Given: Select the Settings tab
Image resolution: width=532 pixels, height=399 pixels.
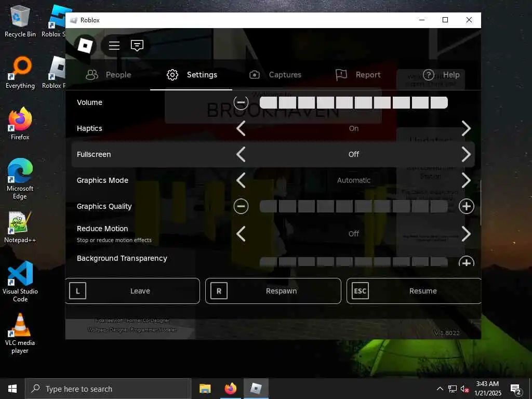Looking at the screenshot, I should point(192,75).
